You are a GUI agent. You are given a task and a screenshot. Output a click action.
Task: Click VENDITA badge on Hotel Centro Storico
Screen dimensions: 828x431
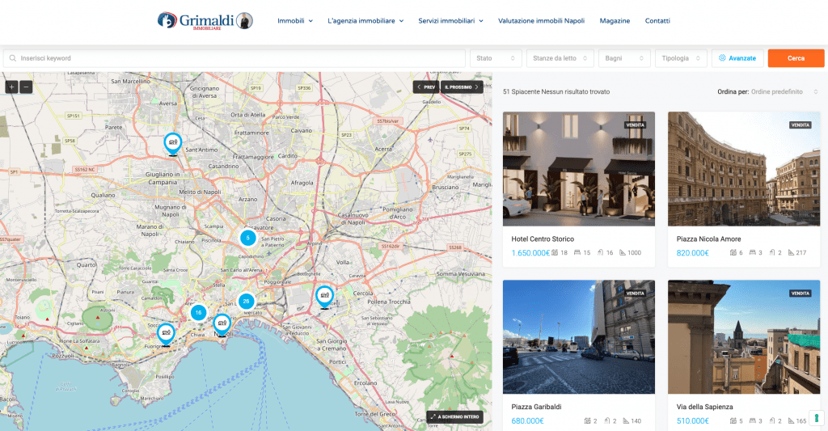click(636, 125)
